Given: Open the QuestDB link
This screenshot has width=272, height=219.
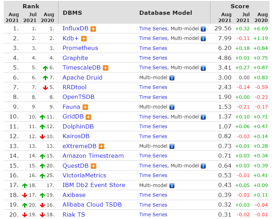Looking at the screenshot, I should coord(75,166).
